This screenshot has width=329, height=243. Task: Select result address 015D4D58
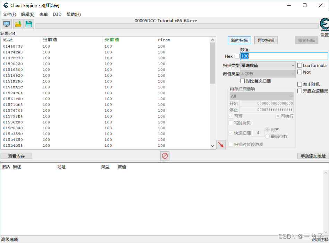(13, 145)
